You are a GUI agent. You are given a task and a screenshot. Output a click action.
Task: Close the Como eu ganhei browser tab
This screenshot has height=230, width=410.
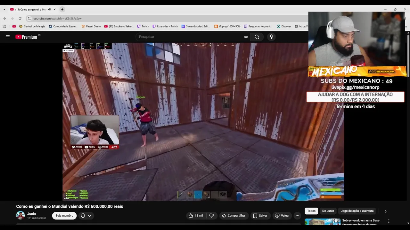[54, 10]
